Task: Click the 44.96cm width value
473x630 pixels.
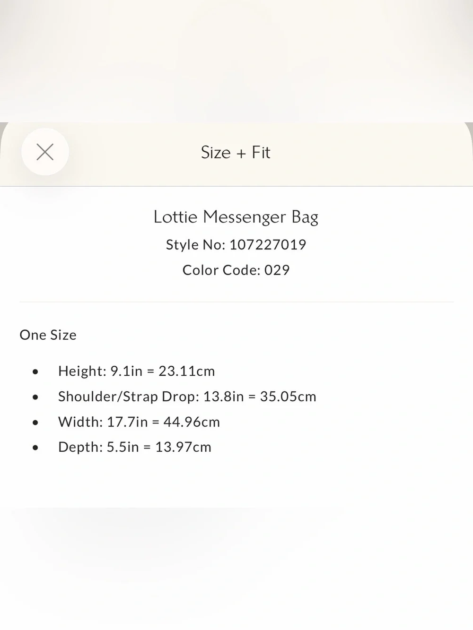Action: point(192,422)
